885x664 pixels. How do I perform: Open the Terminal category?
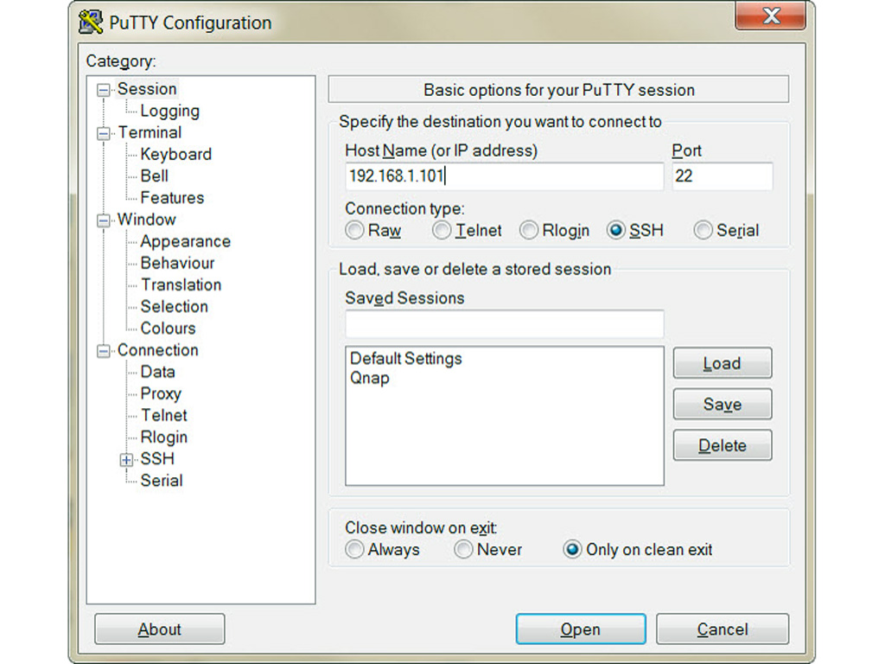click(150, 132)
